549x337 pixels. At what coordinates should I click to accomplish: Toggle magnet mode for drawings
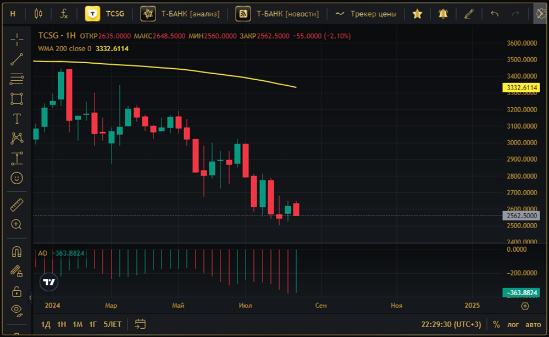pyautogui.click(x=17, y=252)
